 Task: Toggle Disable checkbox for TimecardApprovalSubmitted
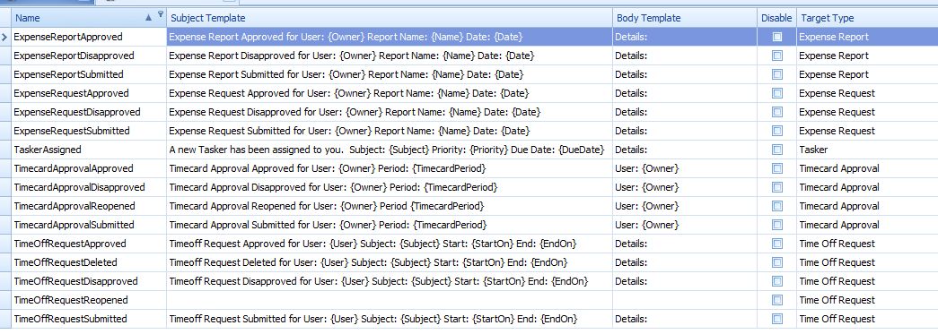coord(776,225)
